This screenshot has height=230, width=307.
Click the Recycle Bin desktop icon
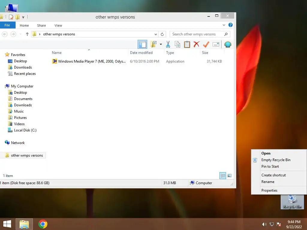(292, 202)
